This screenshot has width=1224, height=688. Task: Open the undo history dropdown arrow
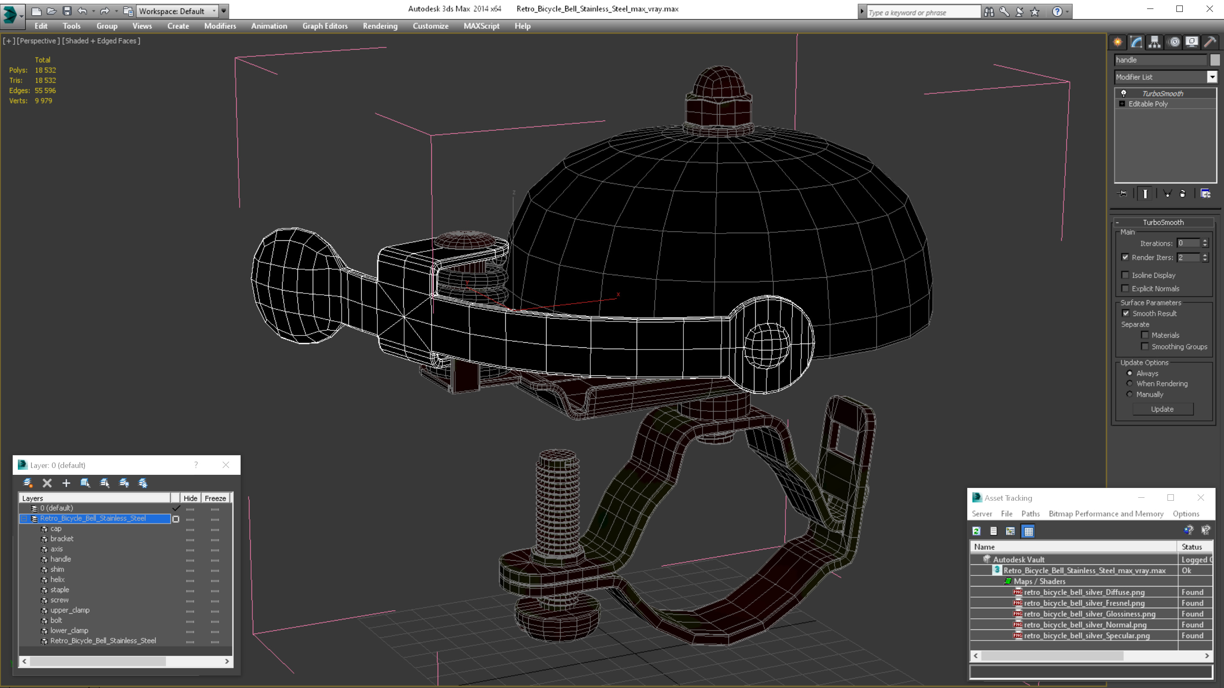point(93,11)
